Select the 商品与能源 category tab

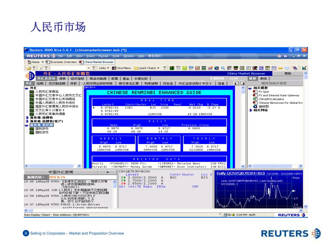point(98,78)
